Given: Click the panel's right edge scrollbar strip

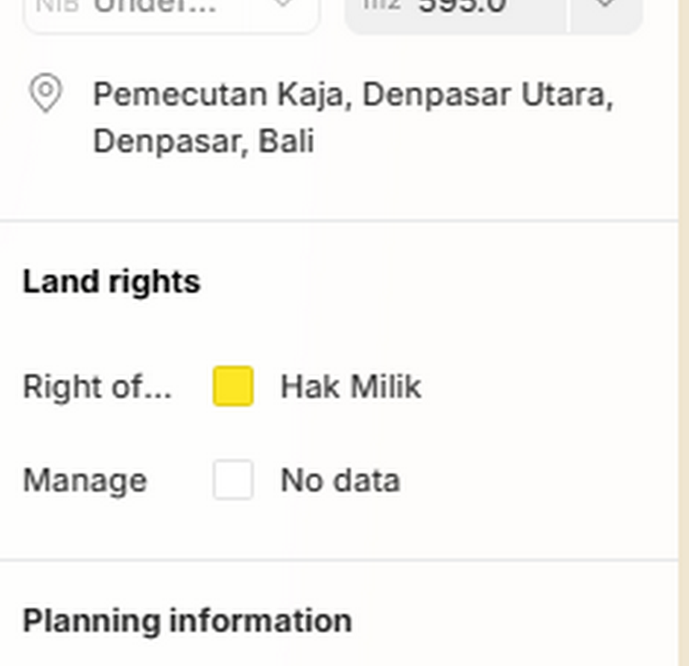Looking at the screenshot, I should click(x=683, y=339).
